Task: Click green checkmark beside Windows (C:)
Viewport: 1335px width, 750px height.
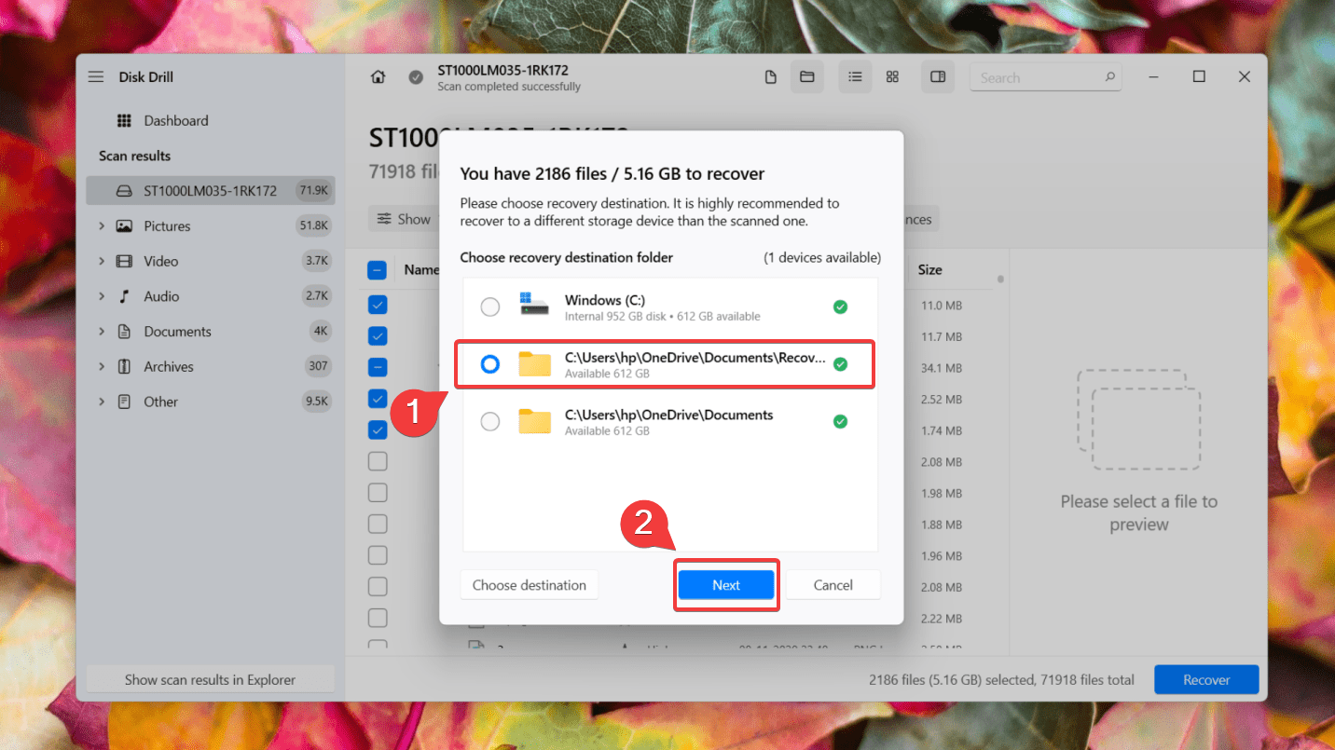Action: point(840,307)
